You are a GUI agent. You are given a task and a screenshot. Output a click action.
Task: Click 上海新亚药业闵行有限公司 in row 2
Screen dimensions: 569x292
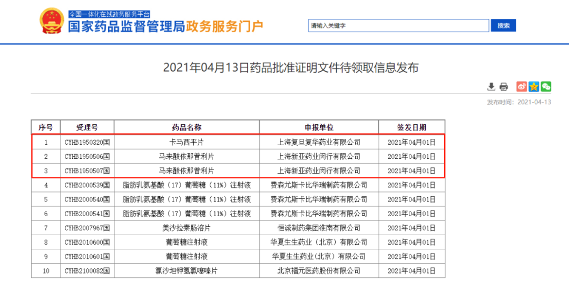coord(319,156)
